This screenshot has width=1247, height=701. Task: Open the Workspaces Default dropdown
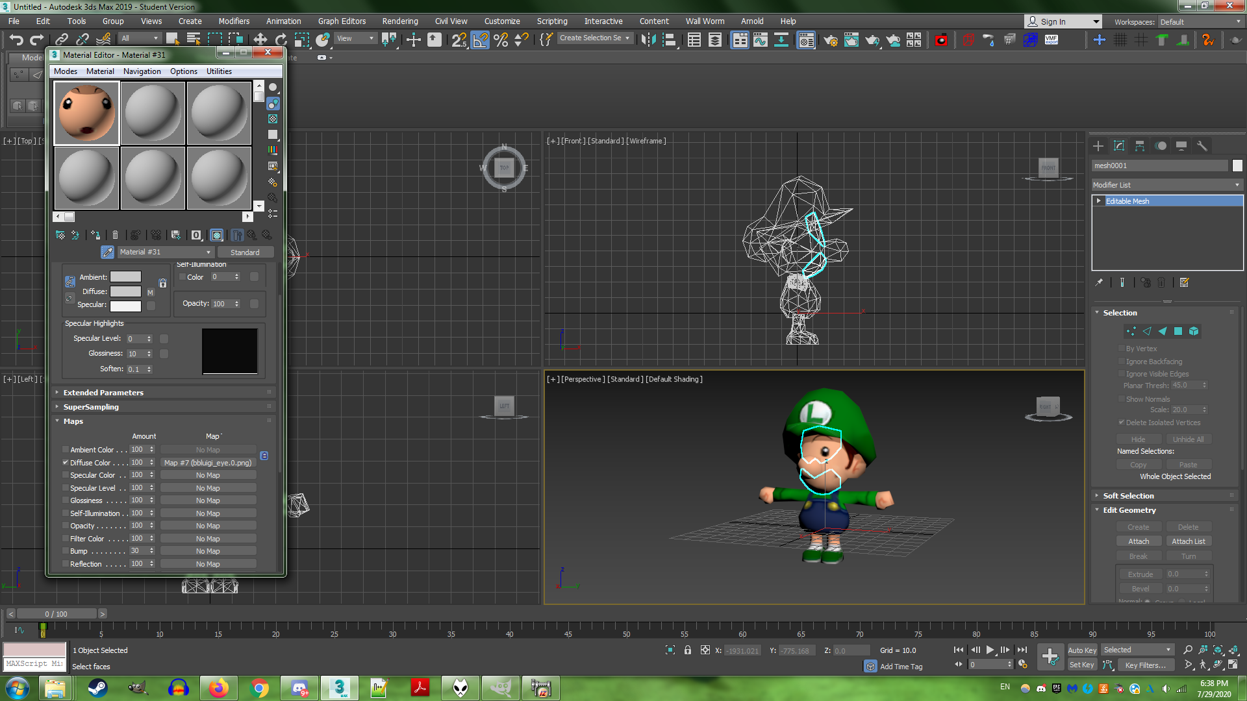coord(1201,21)
